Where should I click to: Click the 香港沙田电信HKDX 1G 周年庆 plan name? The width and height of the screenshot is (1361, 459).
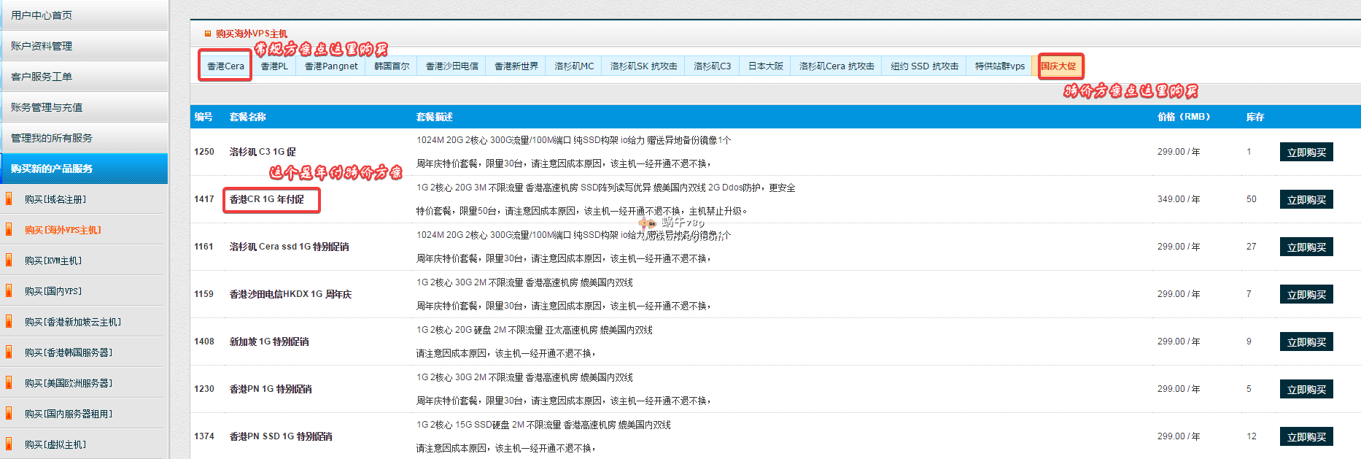[290, 294]
